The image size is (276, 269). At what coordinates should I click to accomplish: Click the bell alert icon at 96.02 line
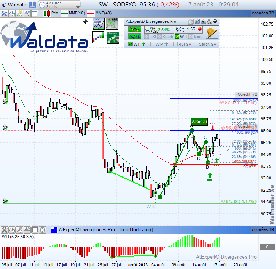pyautogui.click(x=5, y=127)
